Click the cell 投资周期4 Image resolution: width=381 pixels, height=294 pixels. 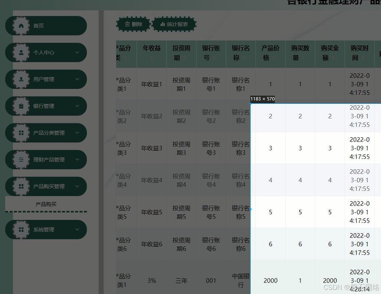[x=181, y=180]
